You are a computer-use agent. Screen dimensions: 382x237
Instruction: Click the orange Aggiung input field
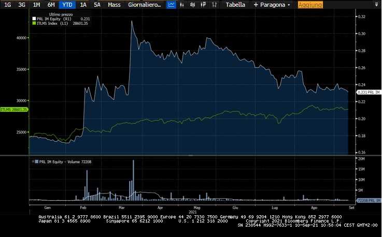click(310, 5)
